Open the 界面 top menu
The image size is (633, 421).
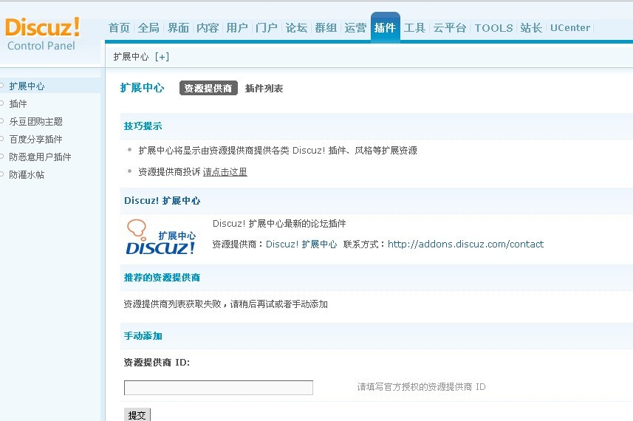[x=178, y=28]
